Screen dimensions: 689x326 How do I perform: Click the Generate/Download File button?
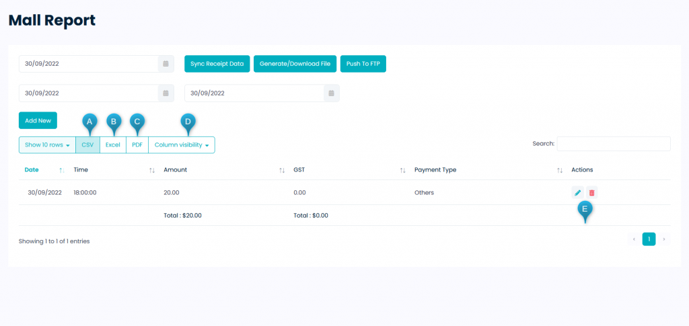(295, 64)
